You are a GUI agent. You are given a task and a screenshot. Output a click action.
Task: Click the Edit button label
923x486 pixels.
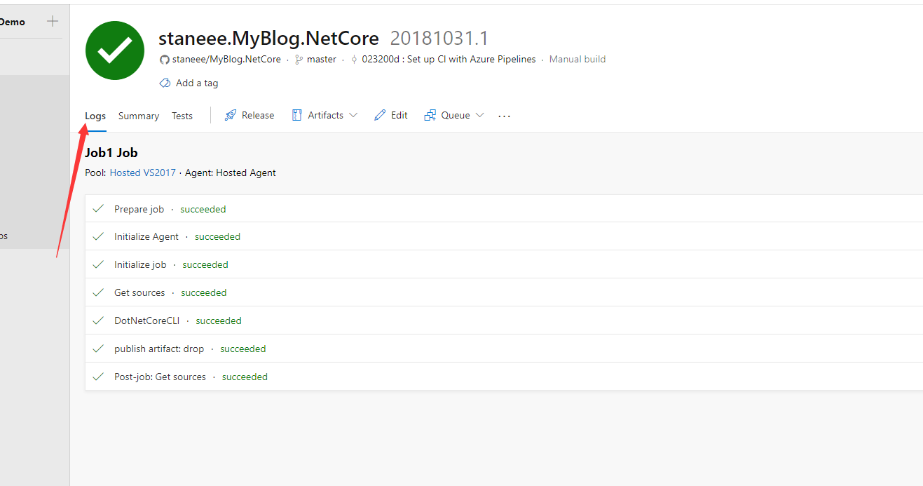(x=399, y=115)
